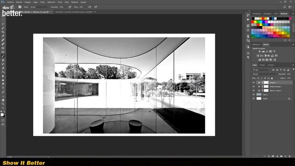This screenshot has width=295, height=166.
Task: Add a Brightness/Contrast adjustment from Ajustes
Action: tap(260, 52)
